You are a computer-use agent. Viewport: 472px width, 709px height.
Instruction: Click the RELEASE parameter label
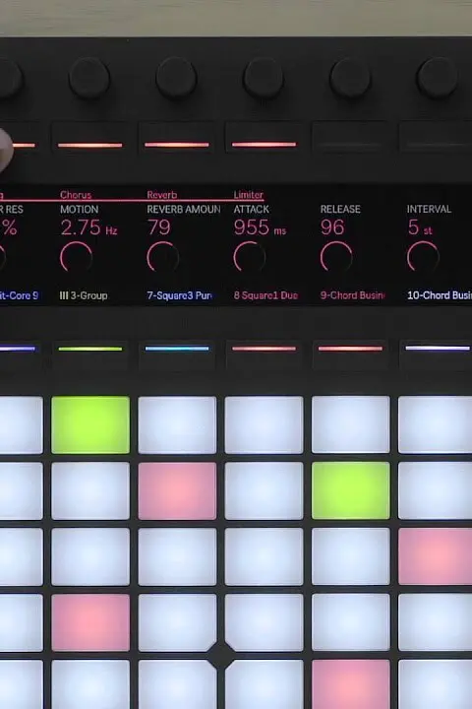(x=340, y=210)
